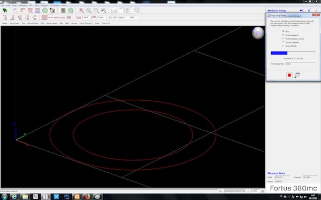Click the Width measure field
The height and width of the screenshot is (200, 321).
pos(282,177)
